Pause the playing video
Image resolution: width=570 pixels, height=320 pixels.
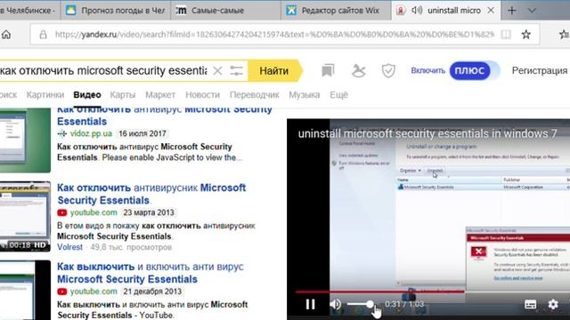click(x=310, y=304)
